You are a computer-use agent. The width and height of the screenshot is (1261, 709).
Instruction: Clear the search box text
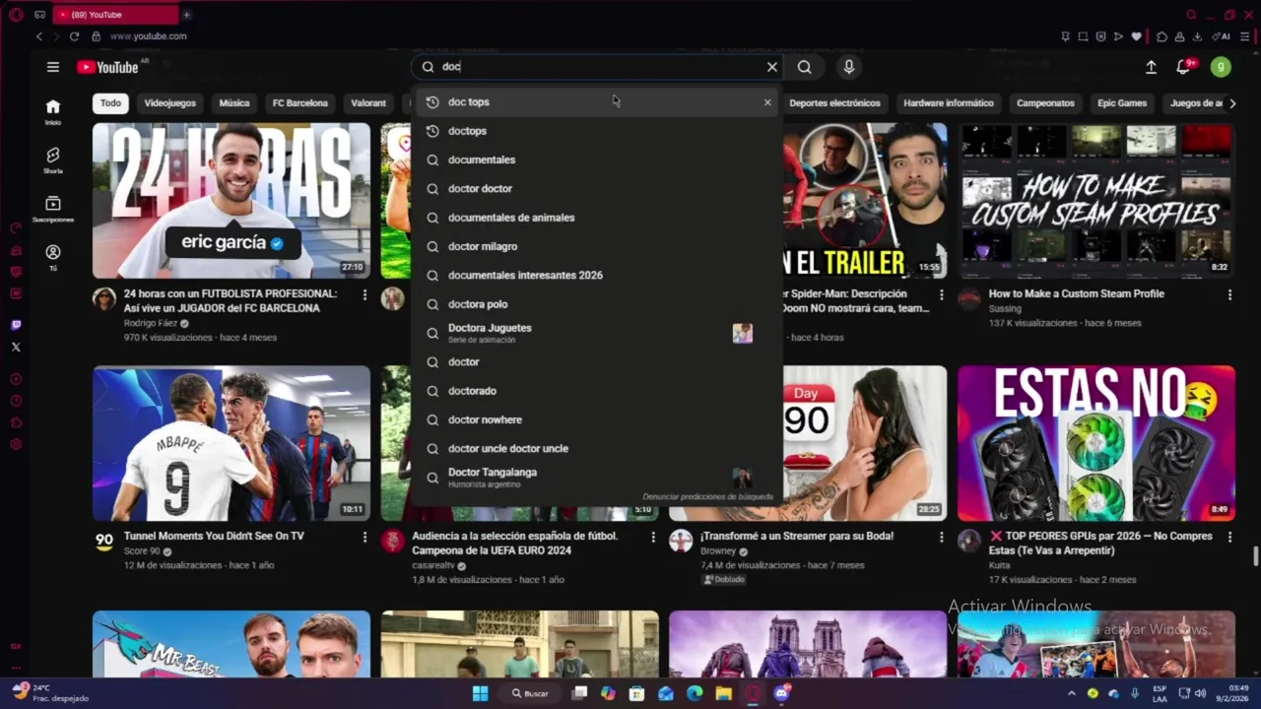coord(772,67)
